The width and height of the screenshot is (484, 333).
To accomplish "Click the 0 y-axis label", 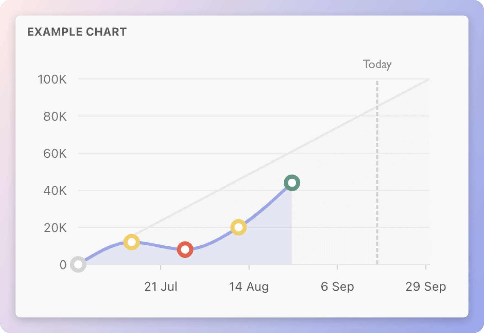I will coord(63,265).
